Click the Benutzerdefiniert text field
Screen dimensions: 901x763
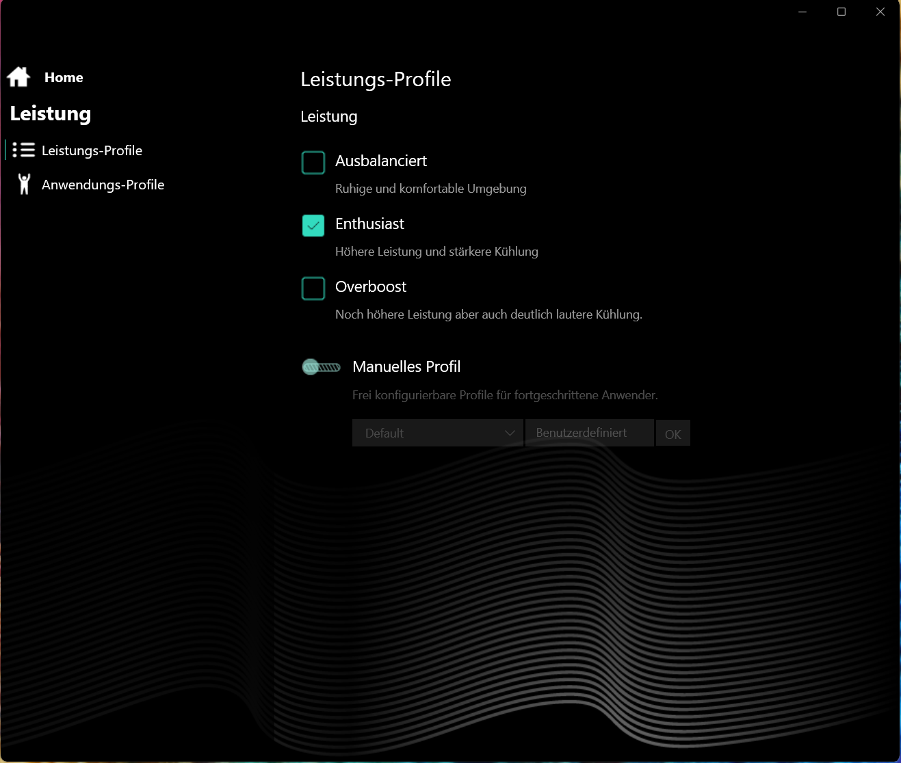pyautogui.click(x=588, y=433)
